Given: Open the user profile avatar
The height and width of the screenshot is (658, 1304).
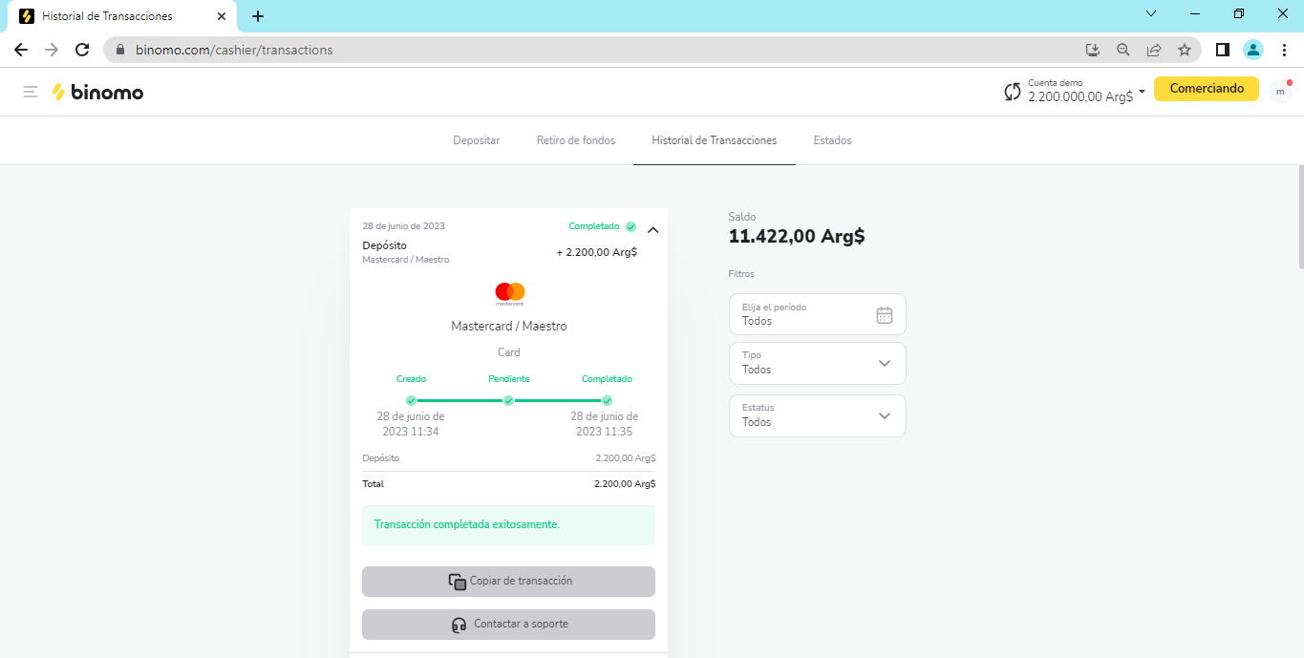Looking at the screenshot, I should pos(1279,91).
